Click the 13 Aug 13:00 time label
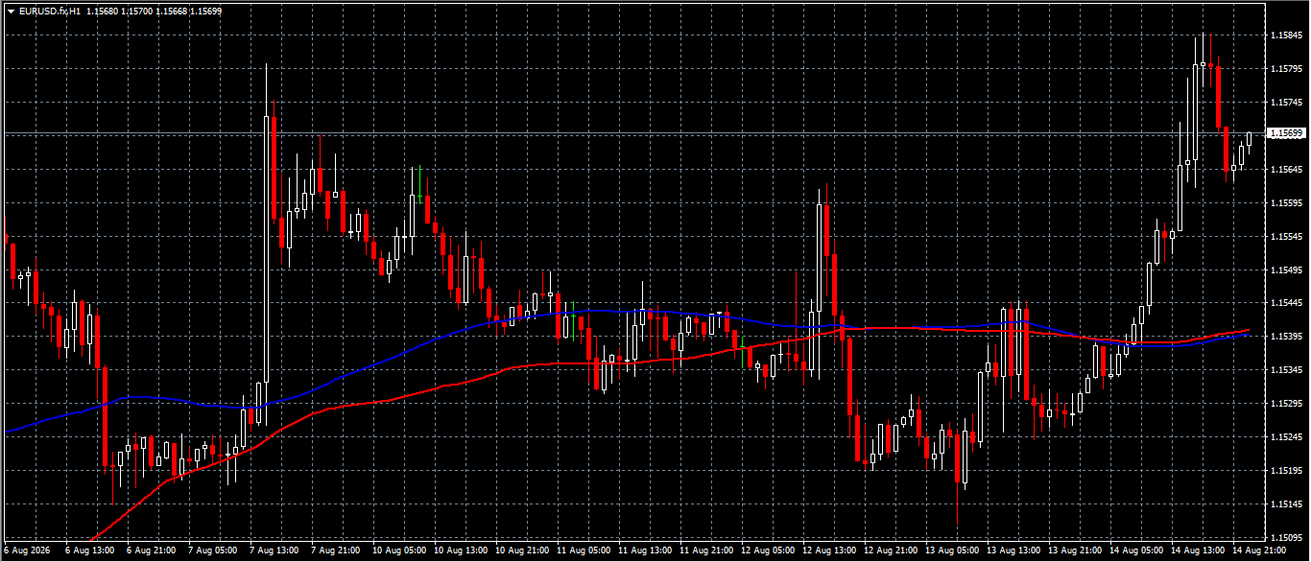Screen dimensions: 1311x562 click(x=1013, y=551)
